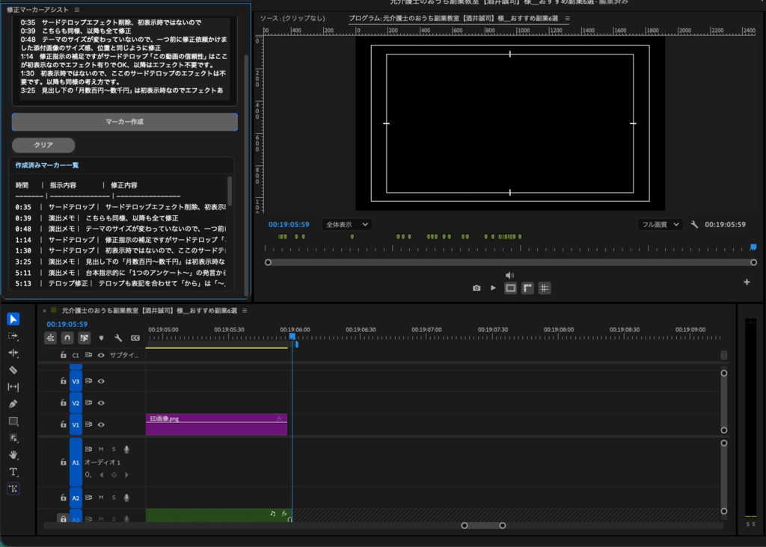
Task: Toggle V2 track visibility eye
Action: tap(101, 403)
